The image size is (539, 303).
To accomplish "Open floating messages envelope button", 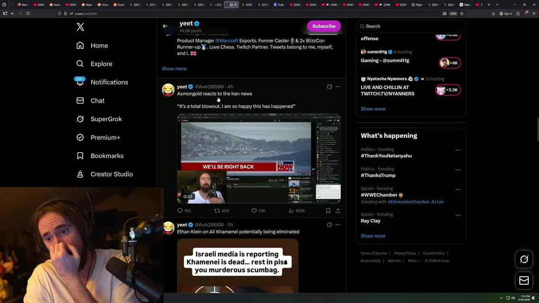I will [524, 281].
